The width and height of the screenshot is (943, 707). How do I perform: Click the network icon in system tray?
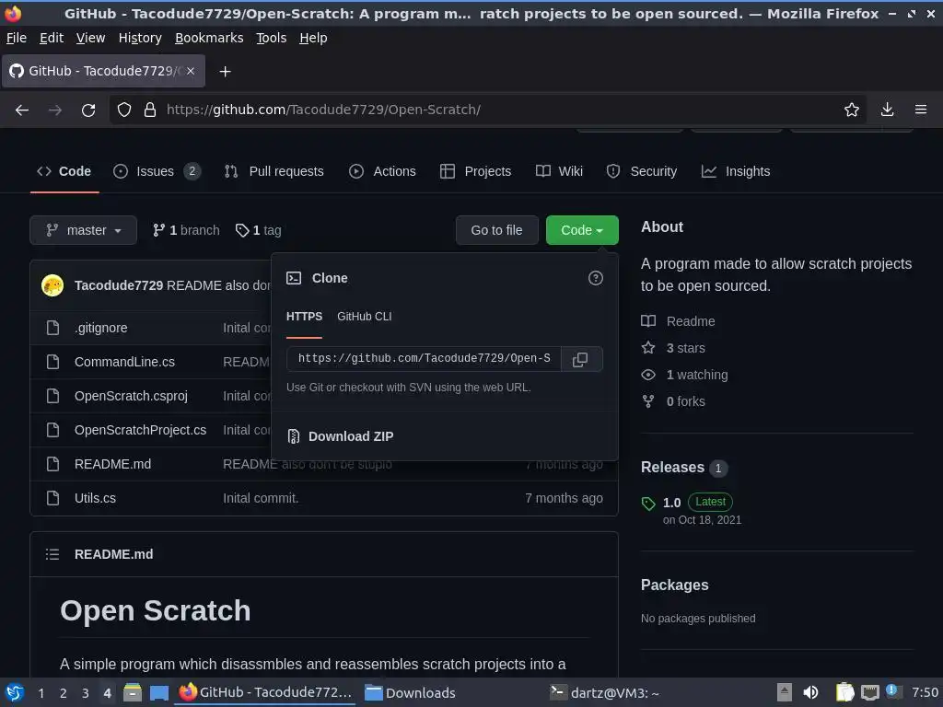pos(869,692)
